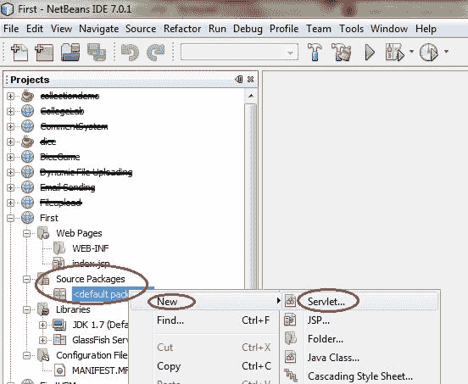
Task: Click Projects panel scrollbar up arrow
Action: tap(251, 96)
